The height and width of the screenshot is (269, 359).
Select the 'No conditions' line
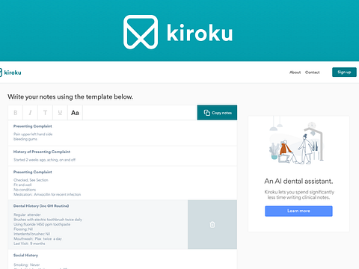pyautogui.click(x=25, y=190)
